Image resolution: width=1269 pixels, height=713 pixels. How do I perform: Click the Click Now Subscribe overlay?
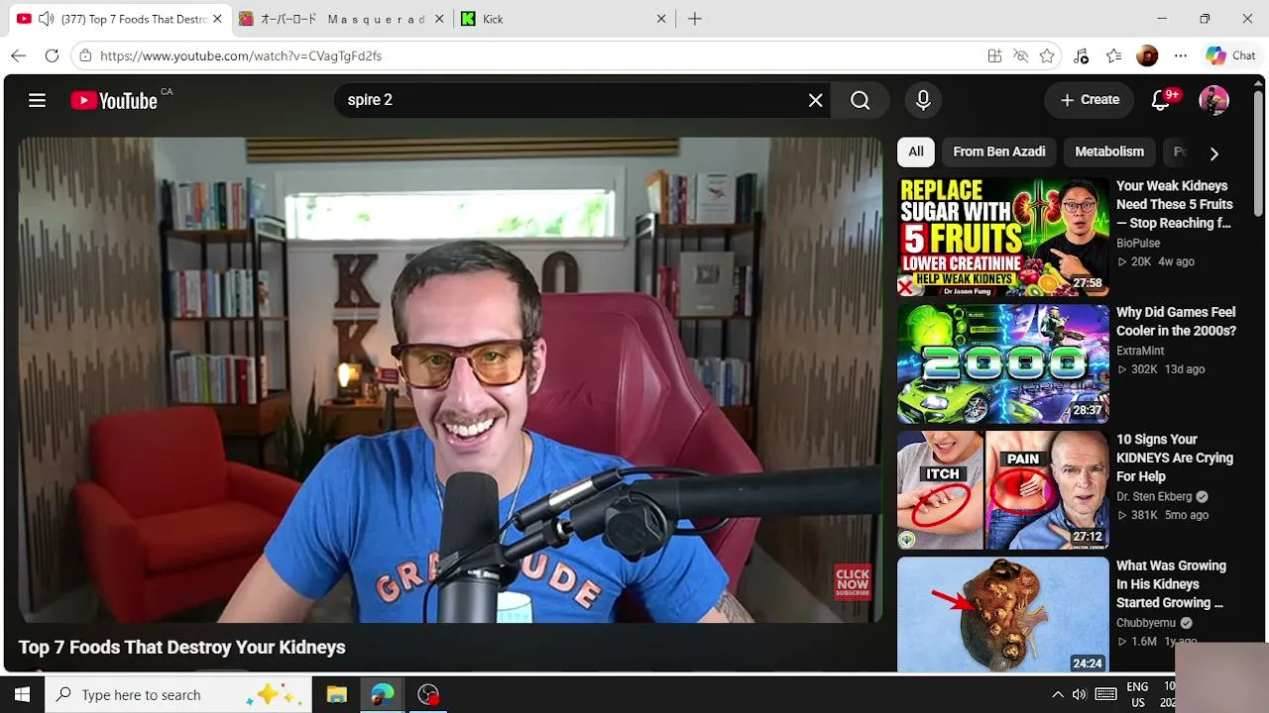pyautogui.click(x=853, y=581)
